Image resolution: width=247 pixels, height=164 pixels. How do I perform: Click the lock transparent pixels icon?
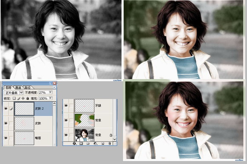14,98
